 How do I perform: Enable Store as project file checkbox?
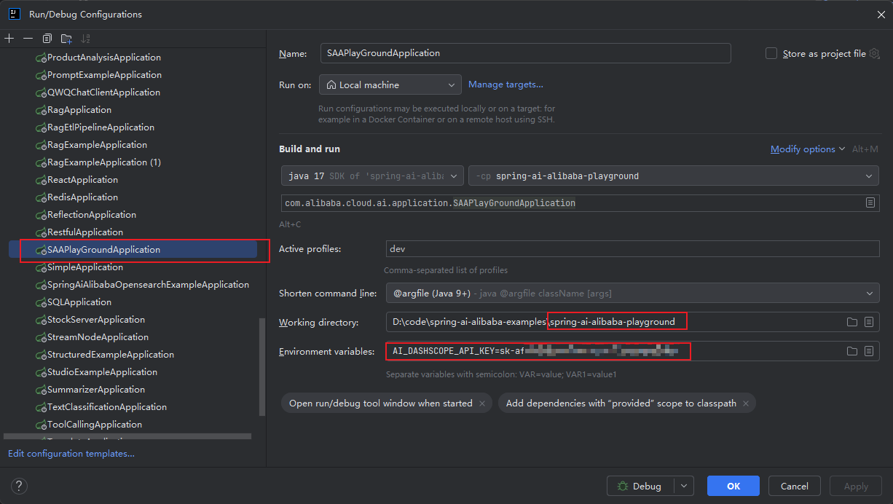[771, 53]
